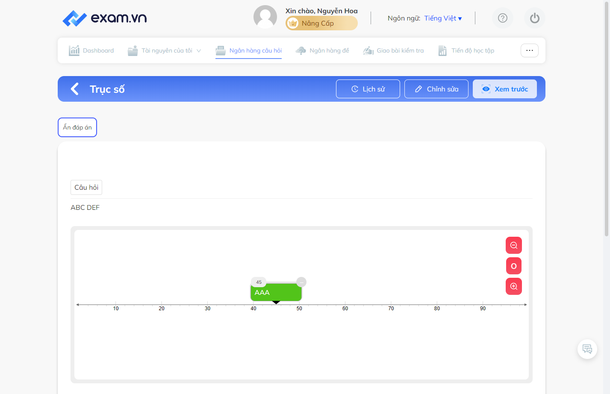Click the 45 value badge
Screen dimensions: 610x394
(x=259, y=282)
